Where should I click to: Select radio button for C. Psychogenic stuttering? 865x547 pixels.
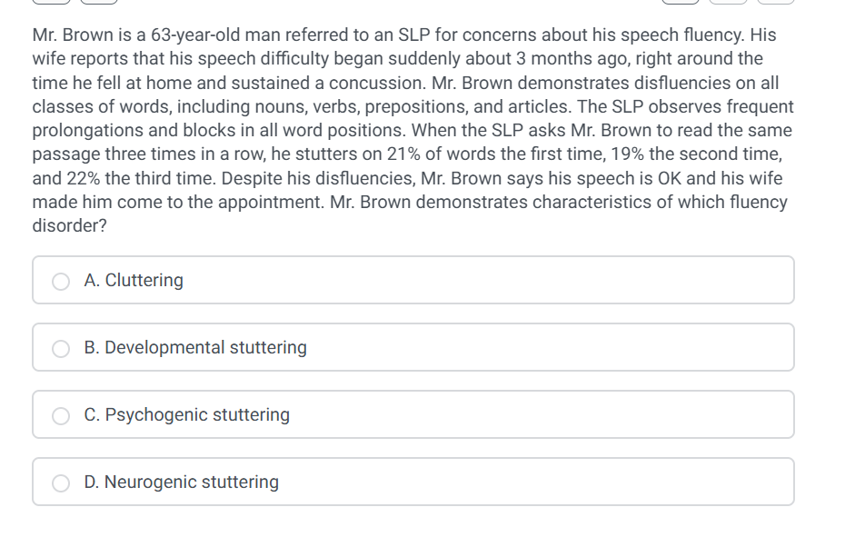(x=61, y=415)
